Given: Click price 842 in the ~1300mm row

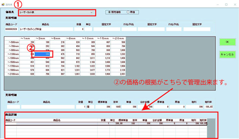Looking at the screenshot, I should [x=73, y=58].
